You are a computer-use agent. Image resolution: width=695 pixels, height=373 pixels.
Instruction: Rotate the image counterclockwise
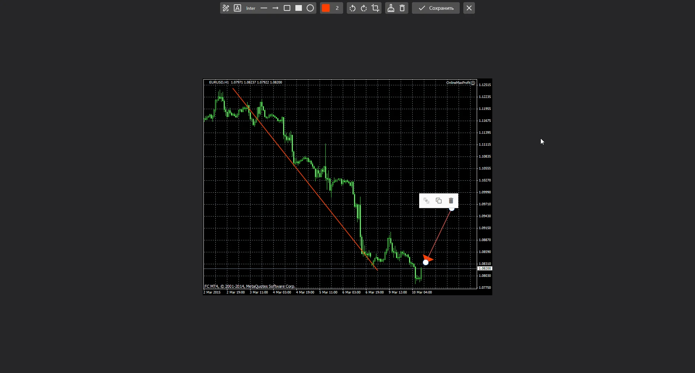(x=353, y=8)
